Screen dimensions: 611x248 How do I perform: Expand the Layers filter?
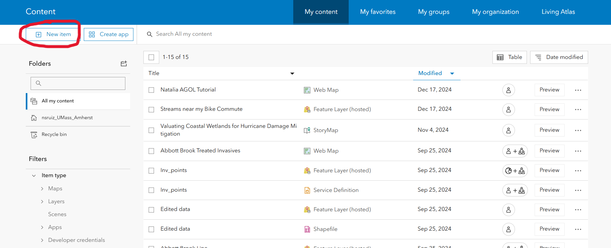(x=42, y=202)
